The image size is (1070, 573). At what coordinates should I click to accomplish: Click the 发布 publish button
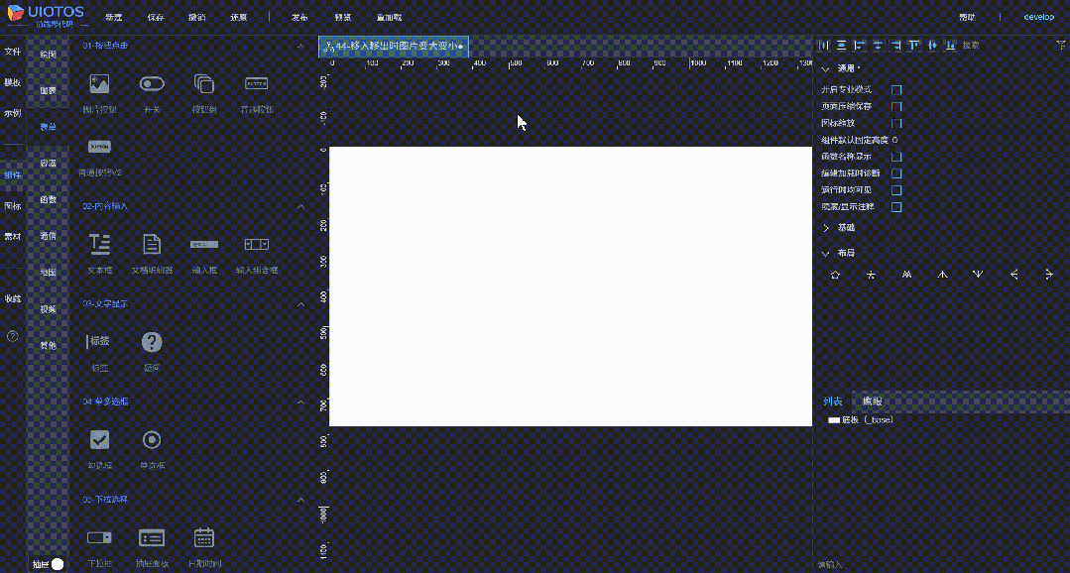(x=298, y=17)
